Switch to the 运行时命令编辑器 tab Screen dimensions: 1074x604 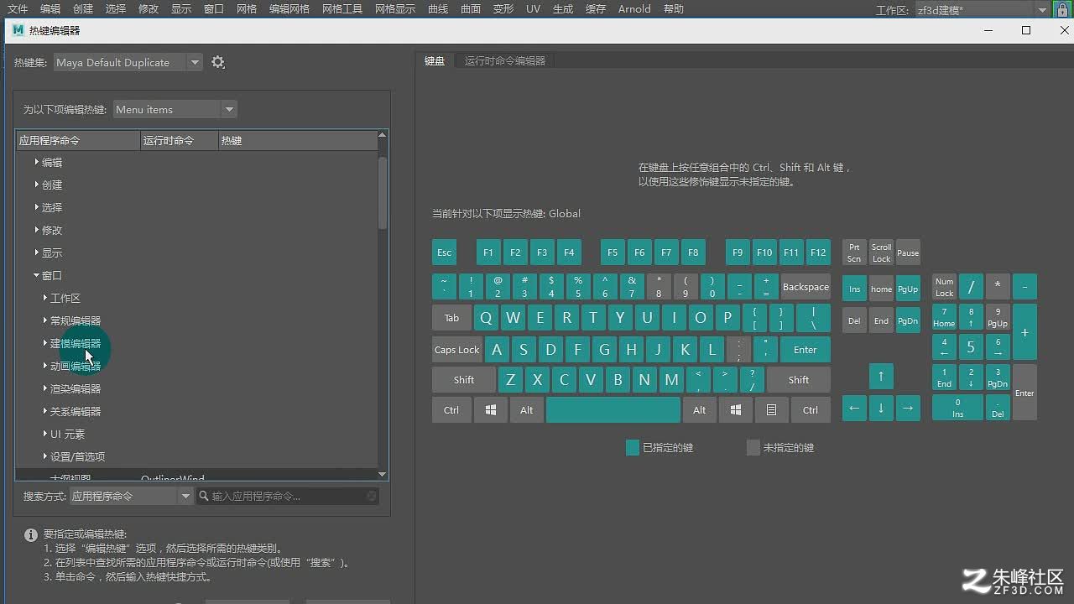click(505, 60)
